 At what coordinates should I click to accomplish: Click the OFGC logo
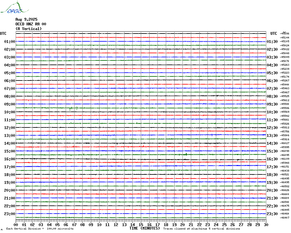(x=14, y=8)
